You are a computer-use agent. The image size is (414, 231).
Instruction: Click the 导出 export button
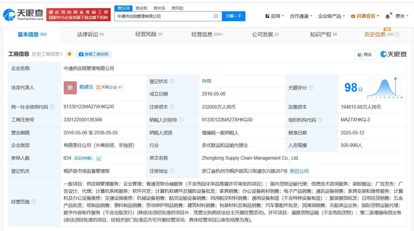coord(365,55)
